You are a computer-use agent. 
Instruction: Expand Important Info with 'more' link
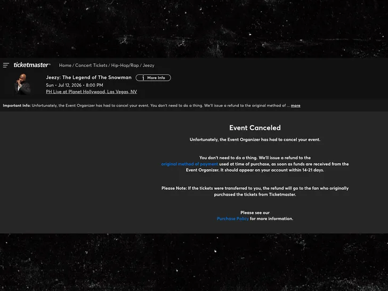click(x=295, y=106)
